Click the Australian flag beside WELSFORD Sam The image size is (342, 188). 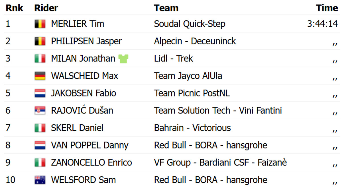pos(40,180)
